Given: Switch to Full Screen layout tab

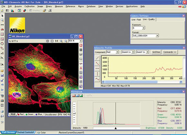Looking at the screenshot, I should pos(8,132).
